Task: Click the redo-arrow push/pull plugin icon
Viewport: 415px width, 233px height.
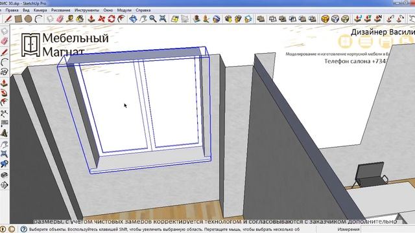Action: point(401,19)
